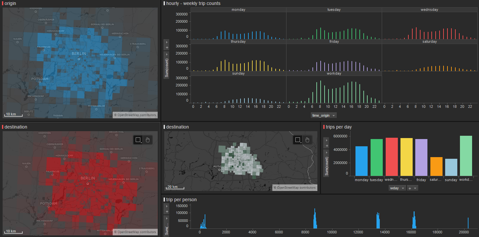Toggle the red trips per day panel marker
The width and height of the screenshot is (479, 237).
324,127
